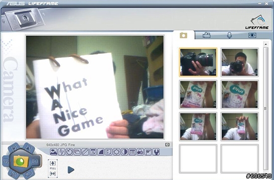
Task: Click the gallery vertical scrollbar thumb
Action: [x=266, y=108]
